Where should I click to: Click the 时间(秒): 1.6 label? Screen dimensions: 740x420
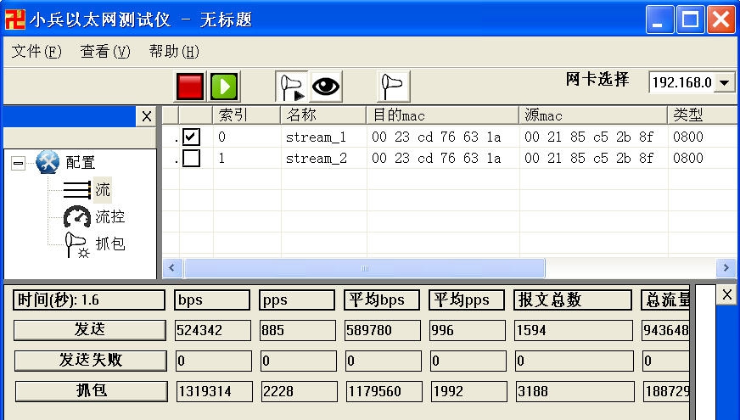pyautogui.click(x=89, y=300)
